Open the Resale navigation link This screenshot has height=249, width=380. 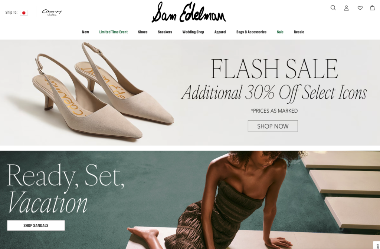299,32
